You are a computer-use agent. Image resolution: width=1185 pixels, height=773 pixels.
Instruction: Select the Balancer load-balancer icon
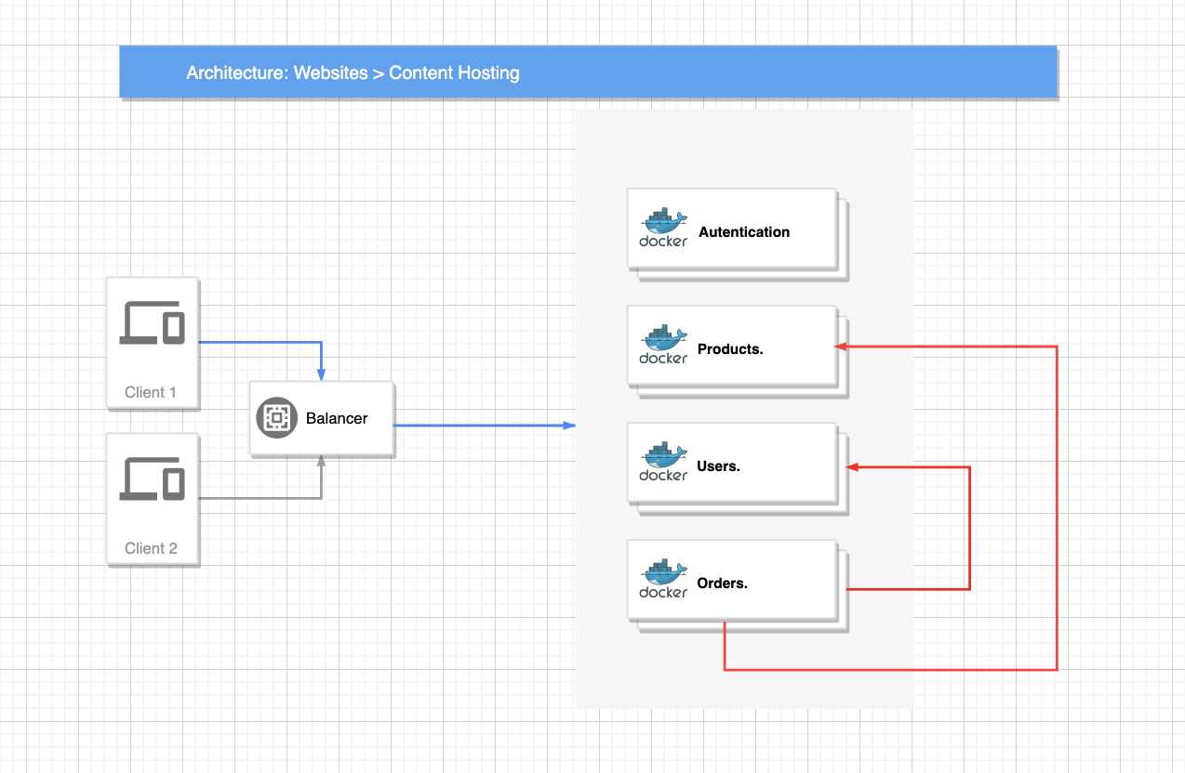point(275,418)
